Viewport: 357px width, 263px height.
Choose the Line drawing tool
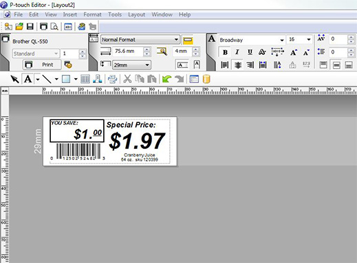coord(47,79)
